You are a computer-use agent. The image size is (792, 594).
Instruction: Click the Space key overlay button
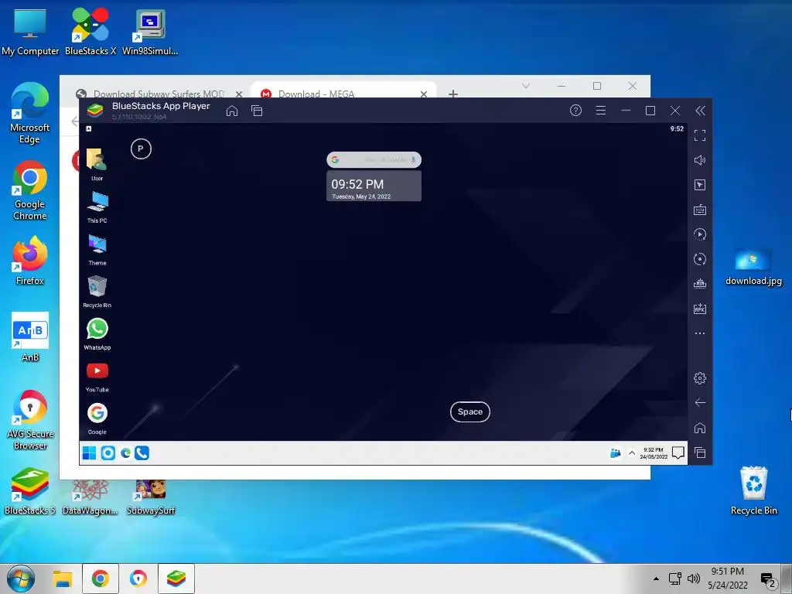[x=469, y=411]
